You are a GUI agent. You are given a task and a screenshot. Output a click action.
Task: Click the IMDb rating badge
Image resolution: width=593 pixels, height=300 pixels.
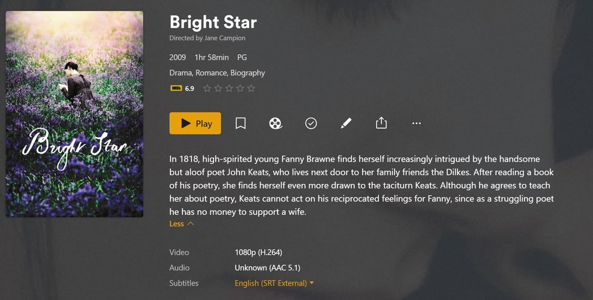click(x=176, y=88)
